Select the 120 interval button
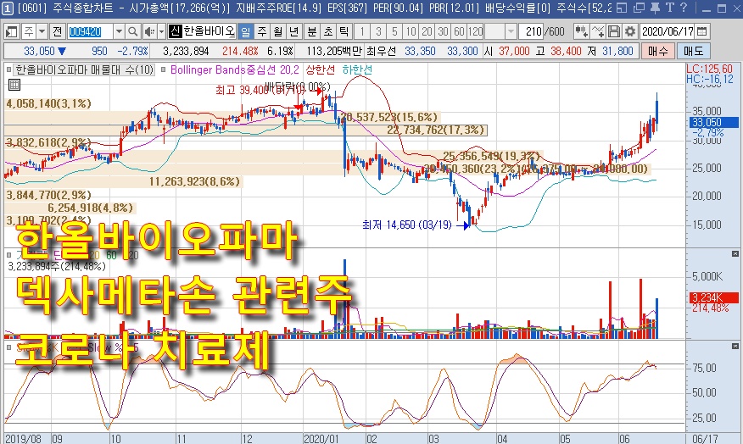This screenshot has width=743, height=444. tap(475, 31)
